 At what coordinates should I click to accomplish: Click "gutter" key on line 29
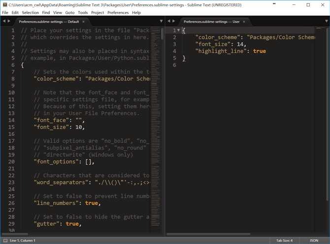click(x=46, y=224)
